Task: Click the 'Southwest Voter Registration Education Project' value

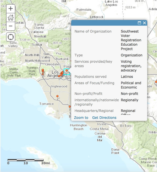Action: 131,40
